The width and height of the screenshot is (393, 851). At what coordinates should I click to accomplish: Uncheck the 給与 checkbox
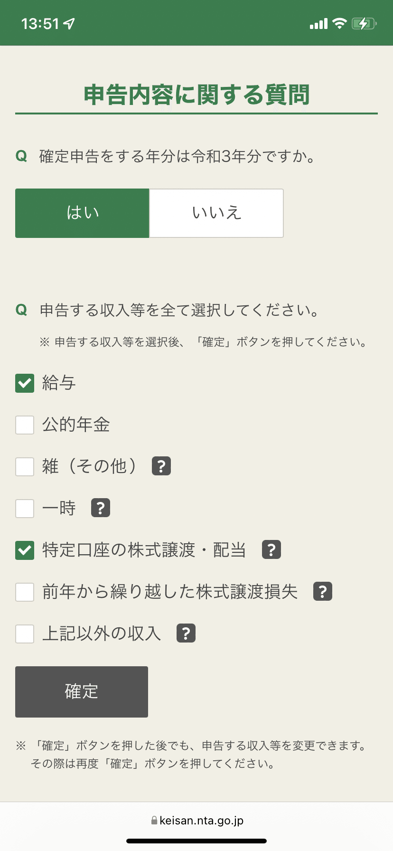coord(25,383)
